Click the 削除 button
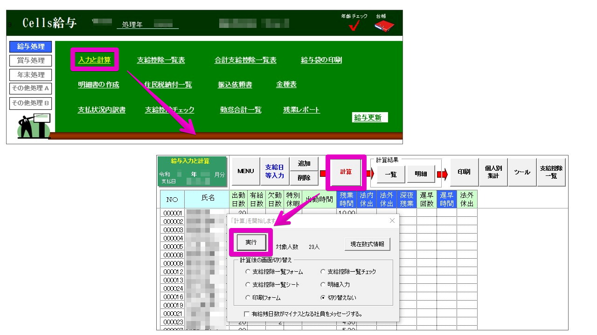The image size is (597, 335). tap(304, 178)
